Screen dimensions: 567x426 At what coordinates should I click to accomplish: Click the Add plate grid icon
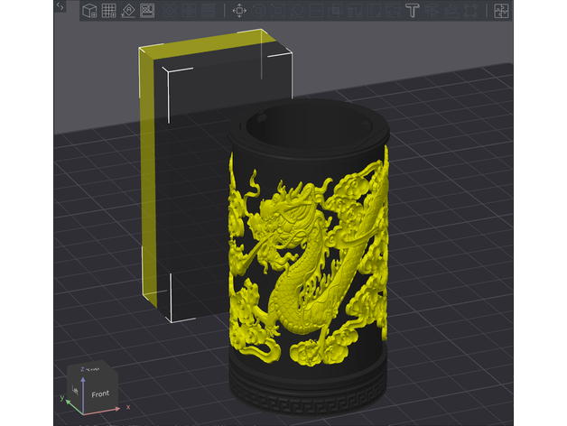click(x=108, y=11)
